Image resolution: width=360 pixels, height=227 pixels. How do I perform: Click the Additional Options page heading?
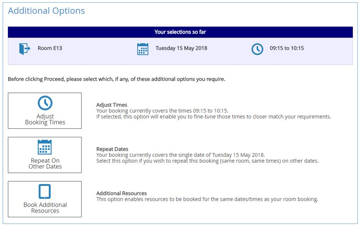[46, 11]
